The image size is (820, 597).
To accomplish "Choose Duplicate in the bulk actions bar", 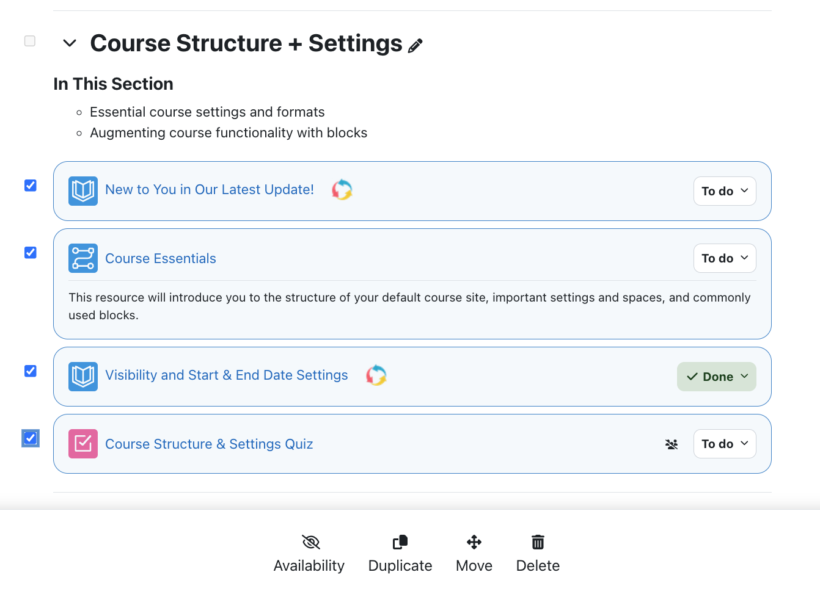I will click(x=400, y=554).
